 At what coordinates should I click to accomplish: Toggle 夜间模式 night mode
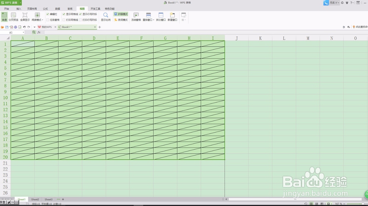[x=121, y=20]
